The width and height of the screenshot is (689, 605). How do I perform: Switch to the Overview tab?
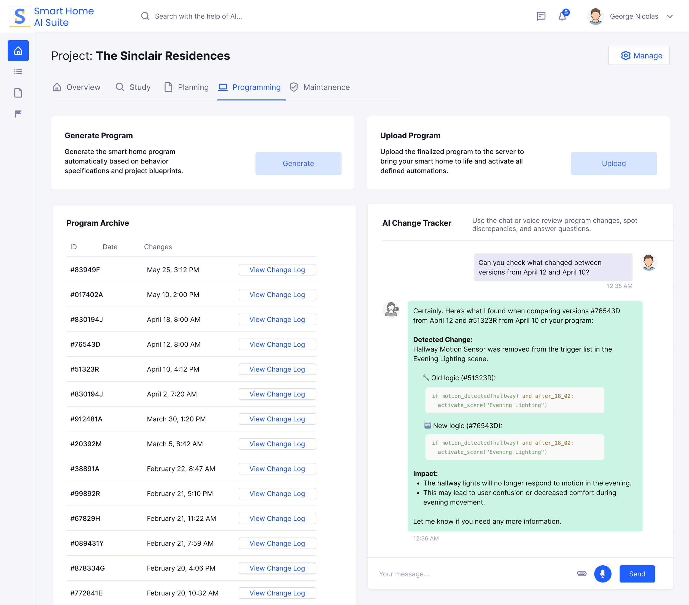pyautogui.click(x=77, y=87)
